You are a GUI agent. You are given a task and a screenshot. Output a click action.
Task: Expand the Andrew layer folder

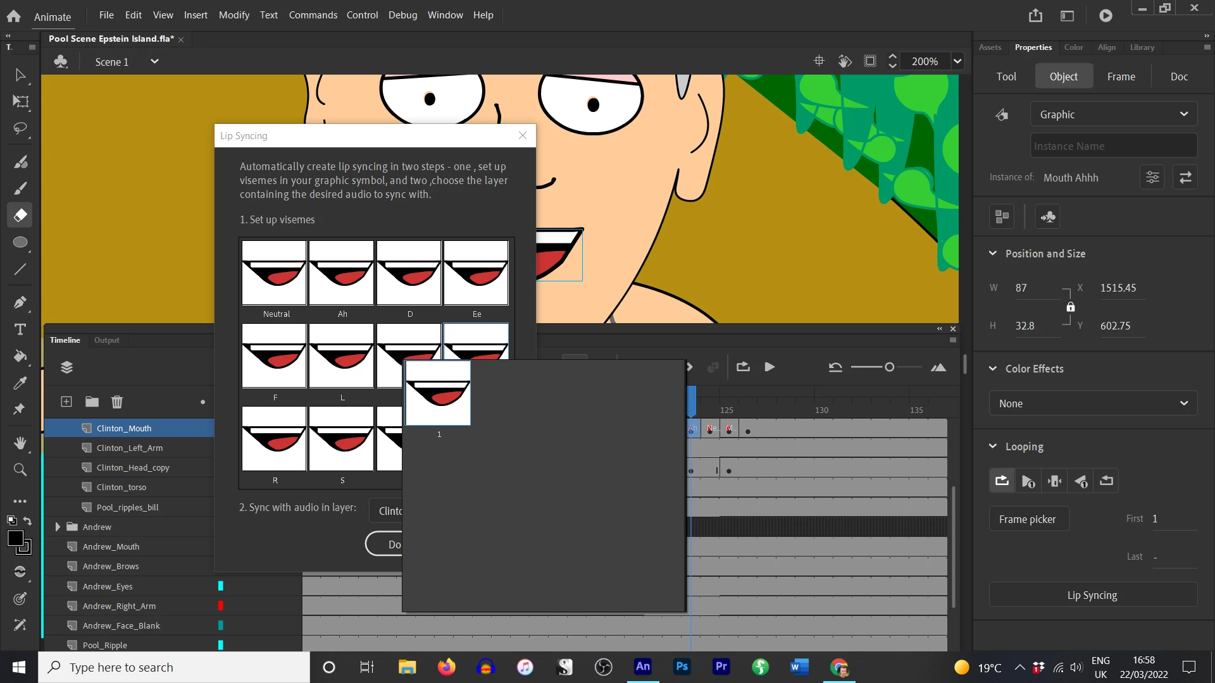pos(58,527)
